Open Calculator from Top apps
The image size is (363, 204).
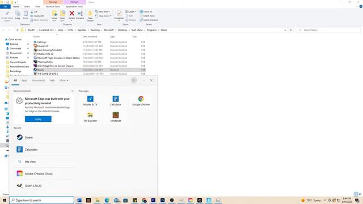click(x=116, y=101)
